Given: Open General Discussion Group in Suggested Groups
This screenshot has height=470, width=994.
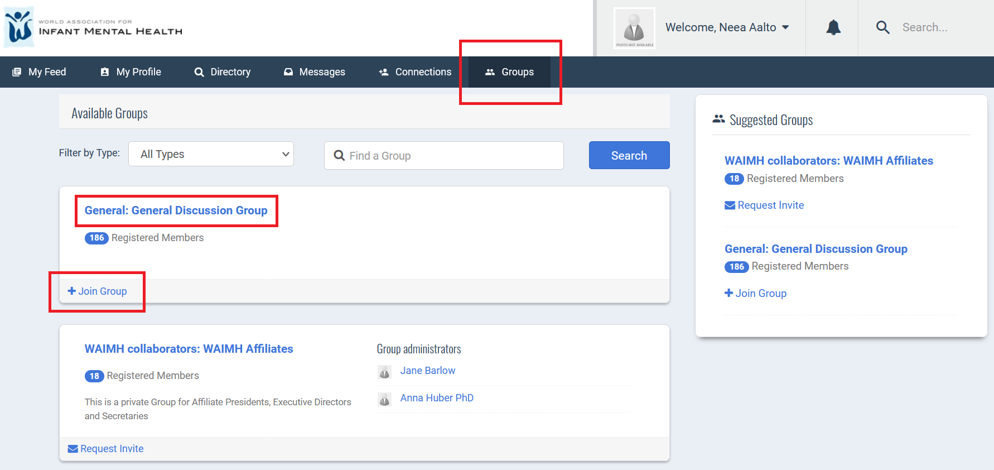Looking at the screenshot, I should pyautogui.click(x=816, y=249).
